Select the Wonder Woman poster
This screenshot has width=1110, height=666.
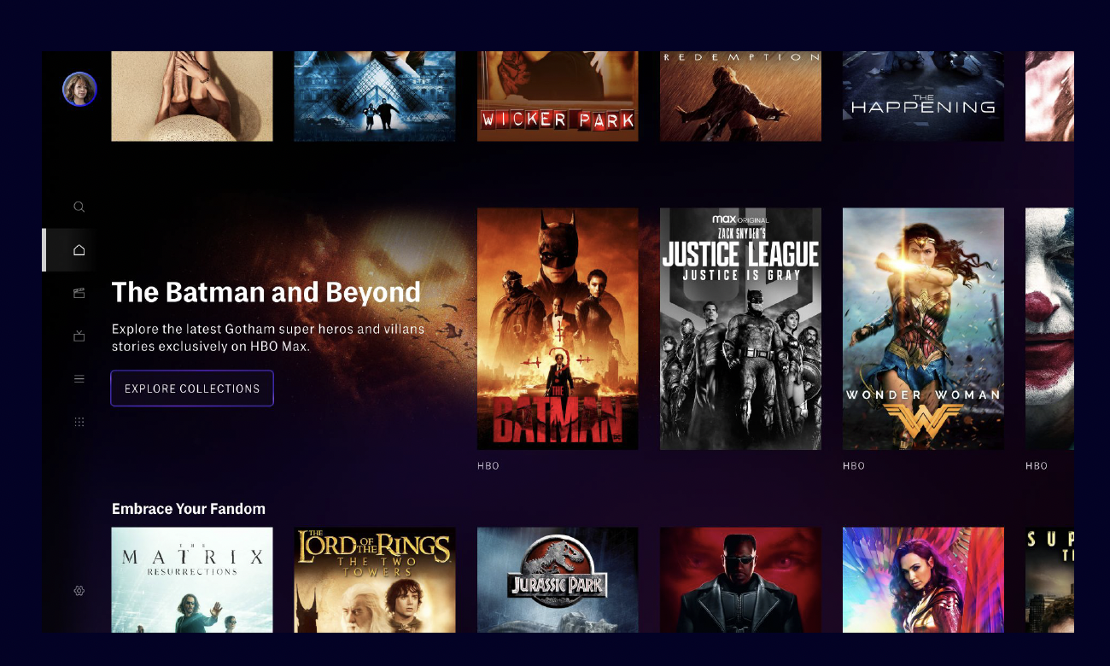(x=922, y=328)
